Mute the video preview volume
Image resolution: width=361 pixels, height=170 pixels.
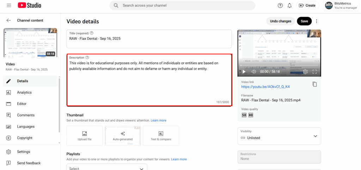(253, 71)
